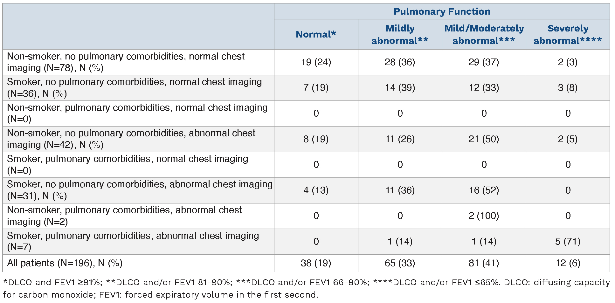The image size is (615, 303).
Task: Click the Mildly abnormal** column header
Action: (400, 34)
